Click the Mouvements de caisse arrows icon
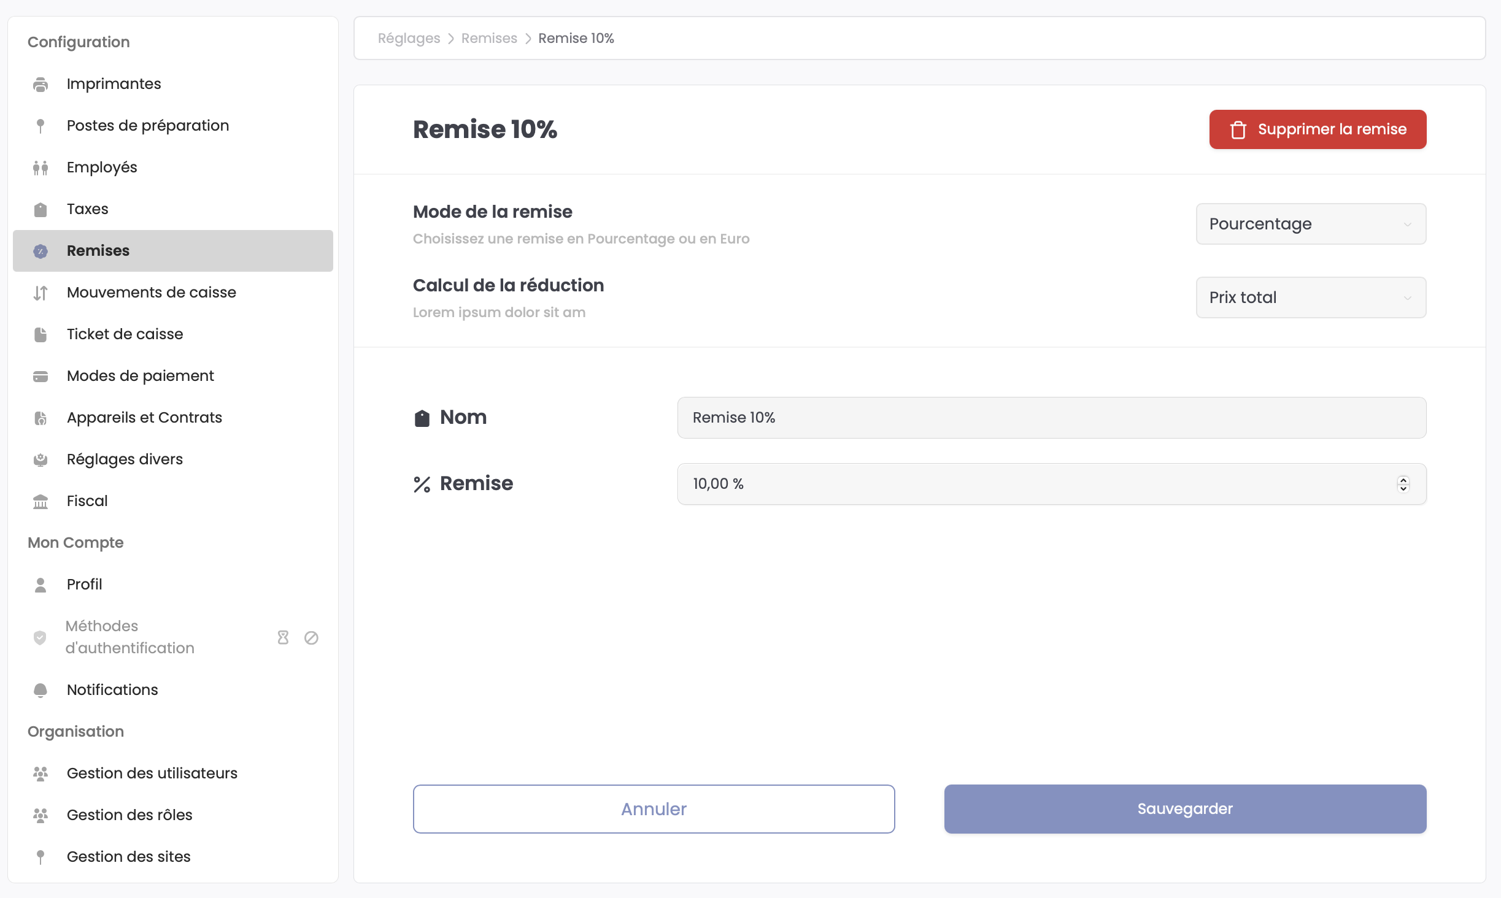Screen dimensions: 1501x898 point(41,293)
